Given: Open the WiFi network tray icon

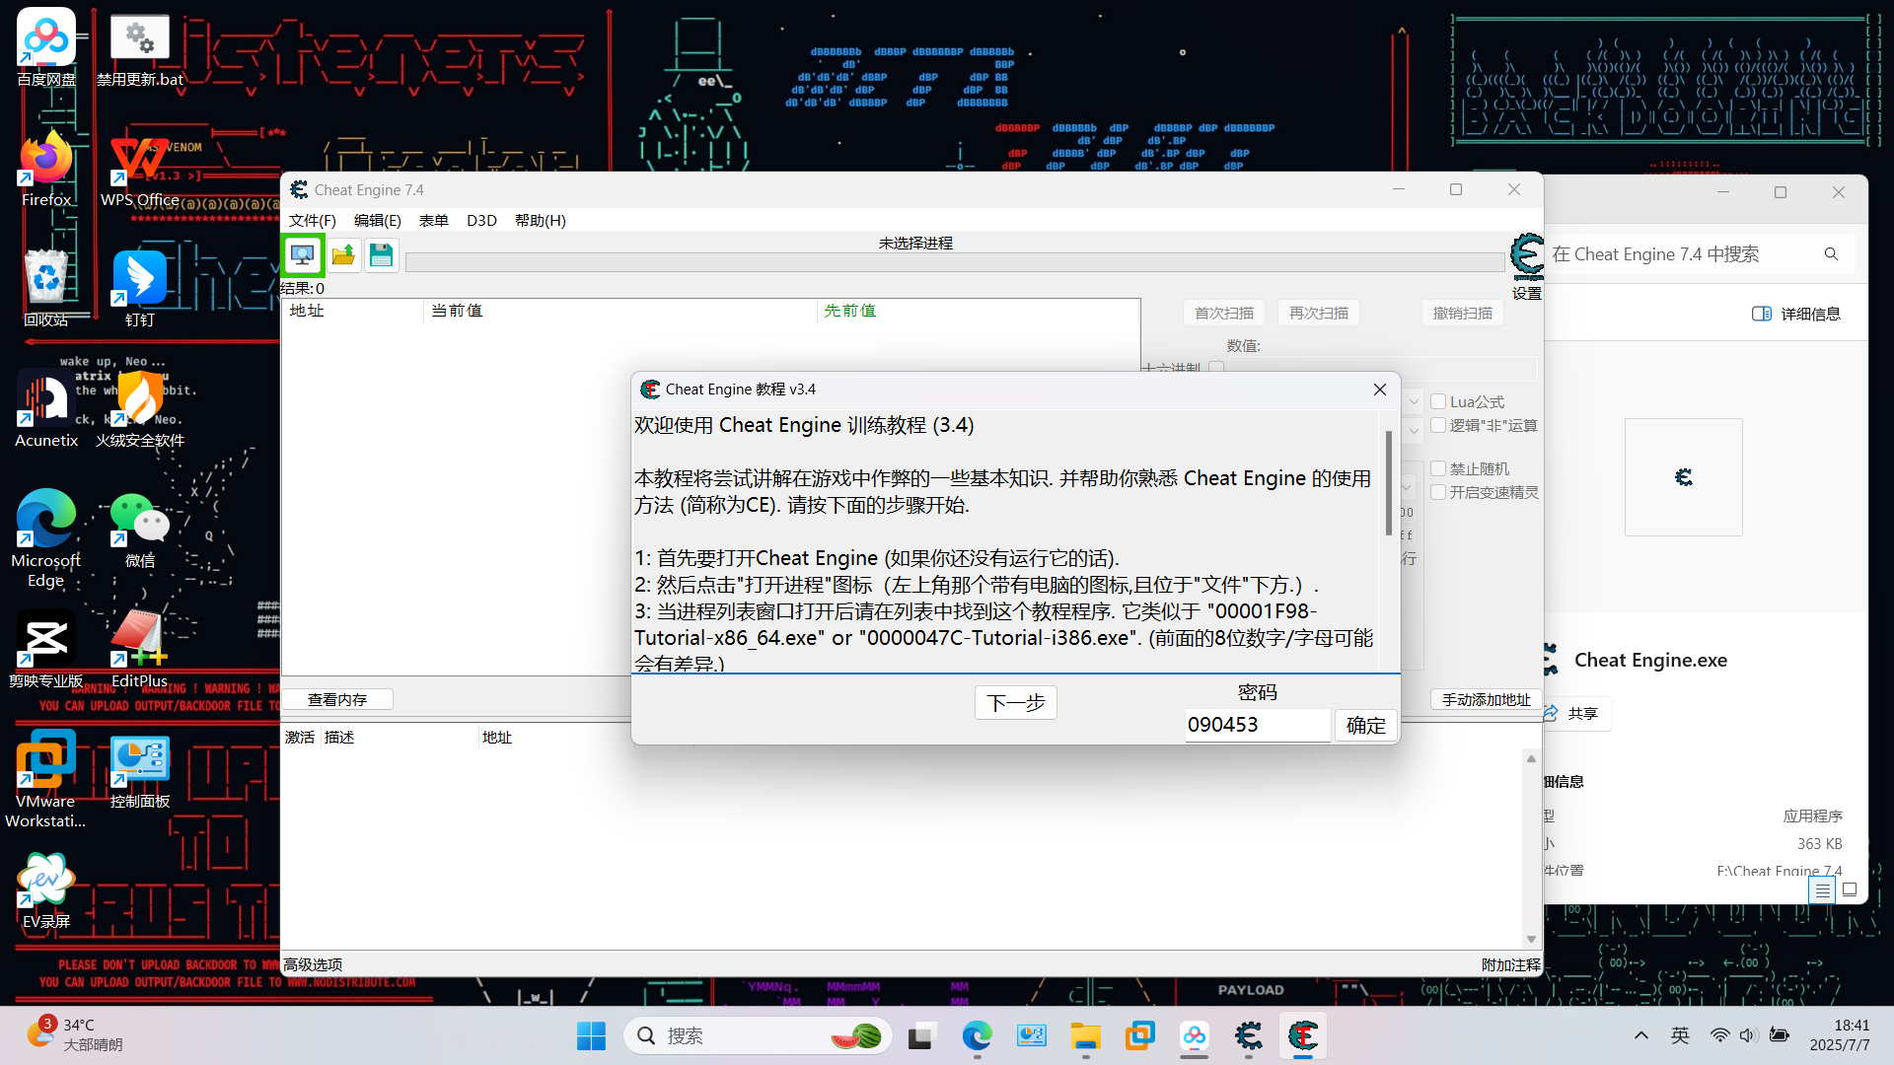Looking at the screenshot, I should coord(1719,1035).
